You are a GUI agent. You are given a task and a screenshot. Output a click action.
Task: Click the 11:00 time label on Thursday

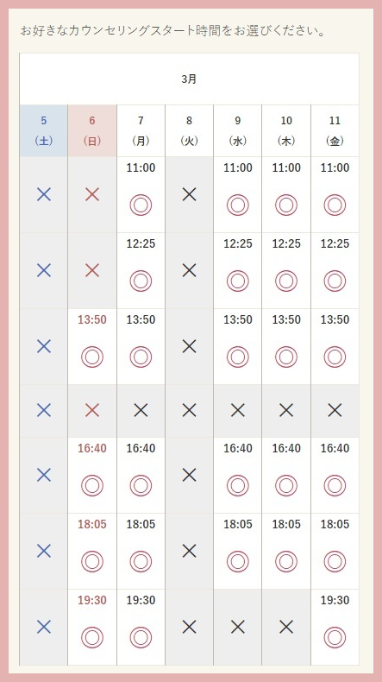coord(286,167)
